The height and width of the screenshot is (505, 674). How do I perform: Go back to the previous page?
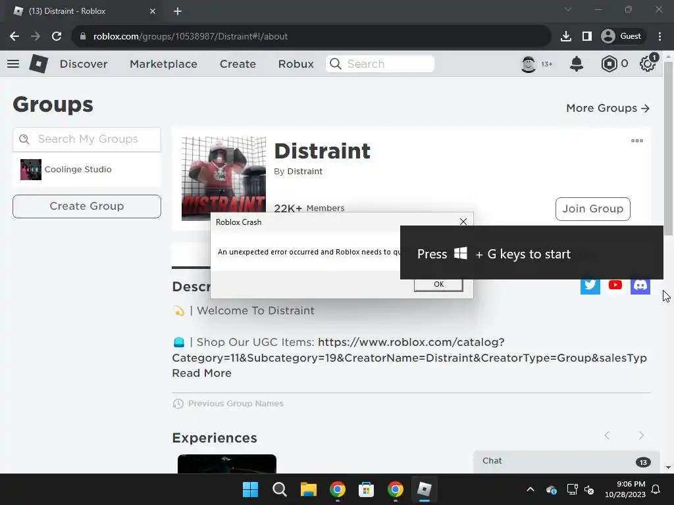point(14,37)
